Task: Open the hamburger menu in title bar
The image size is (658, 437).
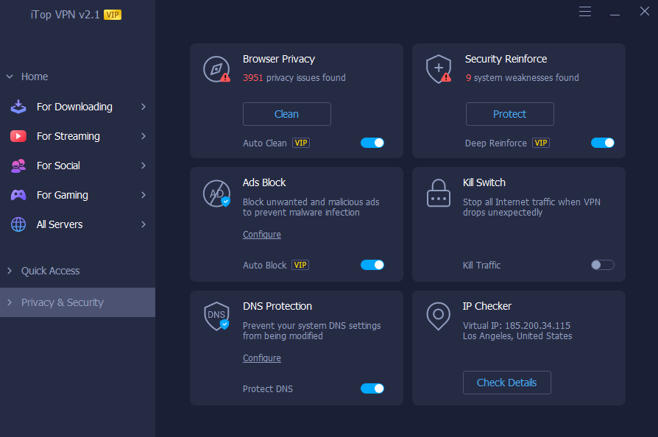Action: click(x=585, y=11)
